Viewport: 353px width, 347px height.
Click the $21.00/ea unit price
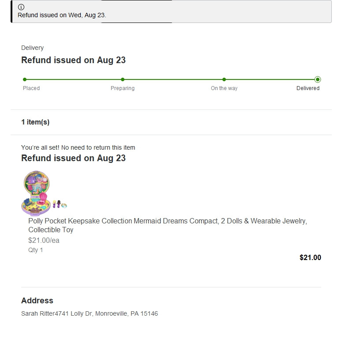coord(44,240)
